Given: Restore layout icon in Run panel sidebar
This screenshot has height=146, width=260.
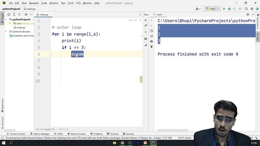Looking at the screenshot, I should 146,39.
